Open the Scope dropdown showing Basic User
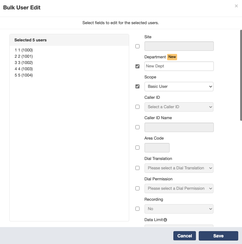 (179, 87)
